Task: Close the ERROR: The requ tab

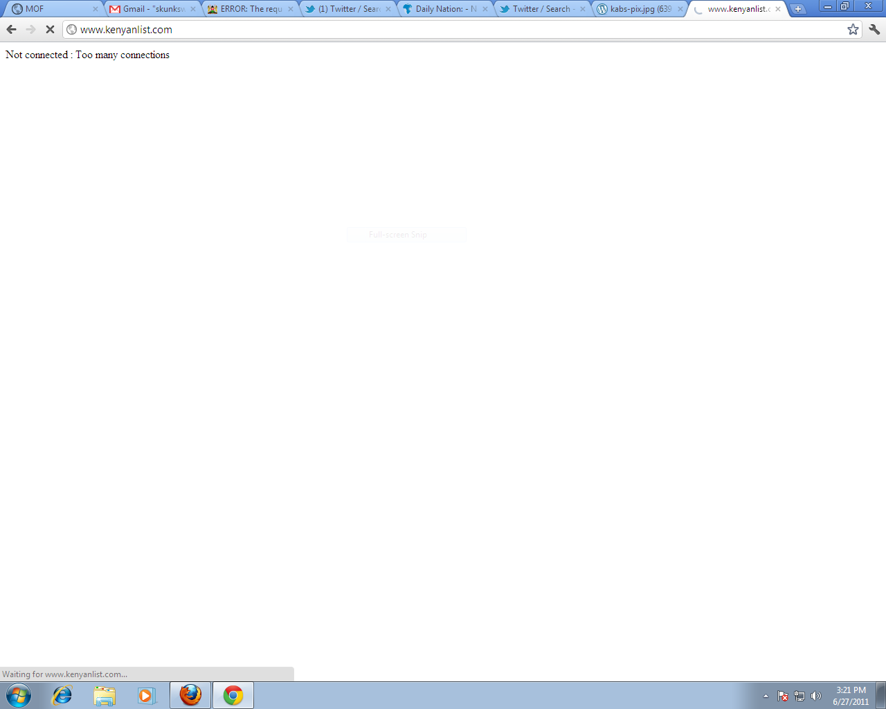Action: (291, 9)
